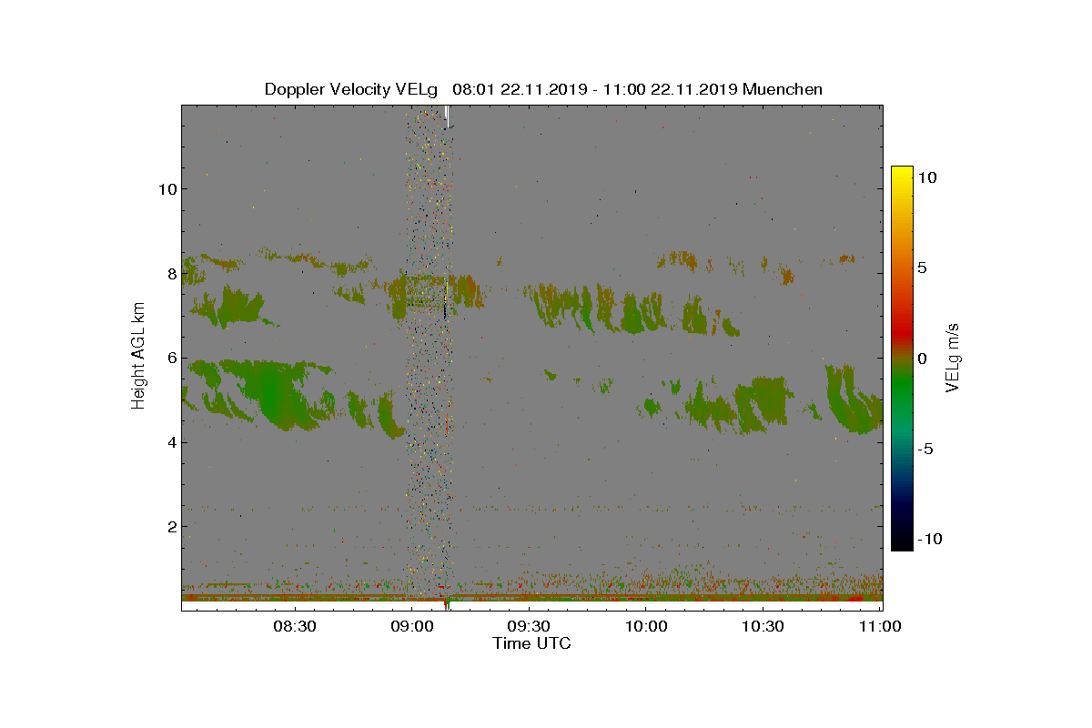Click the 'Height AGL km' axis label
The width and height of the screenshot is (1092, 728).
[138, 355]
